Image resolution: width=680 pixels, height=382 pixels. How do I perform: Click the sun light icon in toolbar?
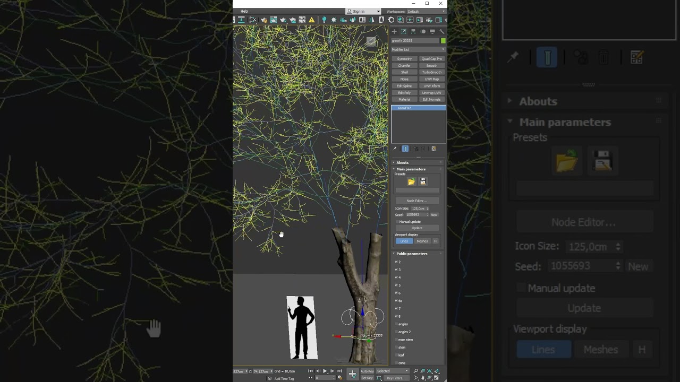coord(334,20)
